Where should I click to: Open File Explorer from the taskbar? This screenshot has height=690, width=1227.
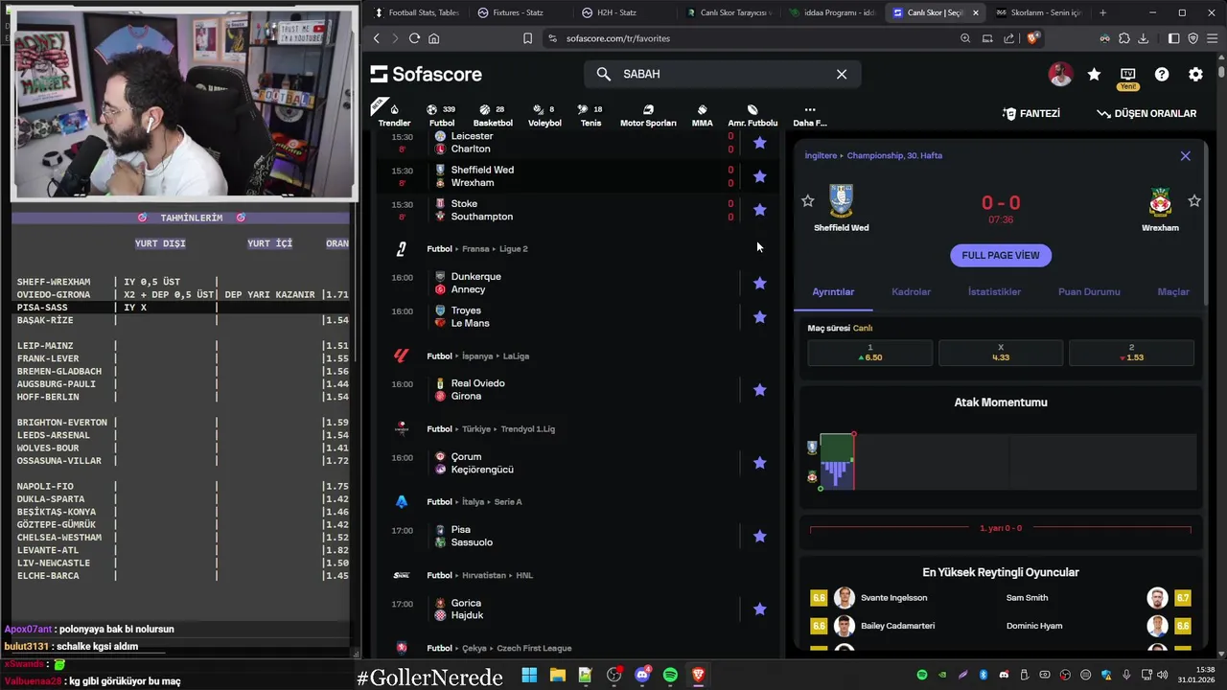click(x=557, y=676)
